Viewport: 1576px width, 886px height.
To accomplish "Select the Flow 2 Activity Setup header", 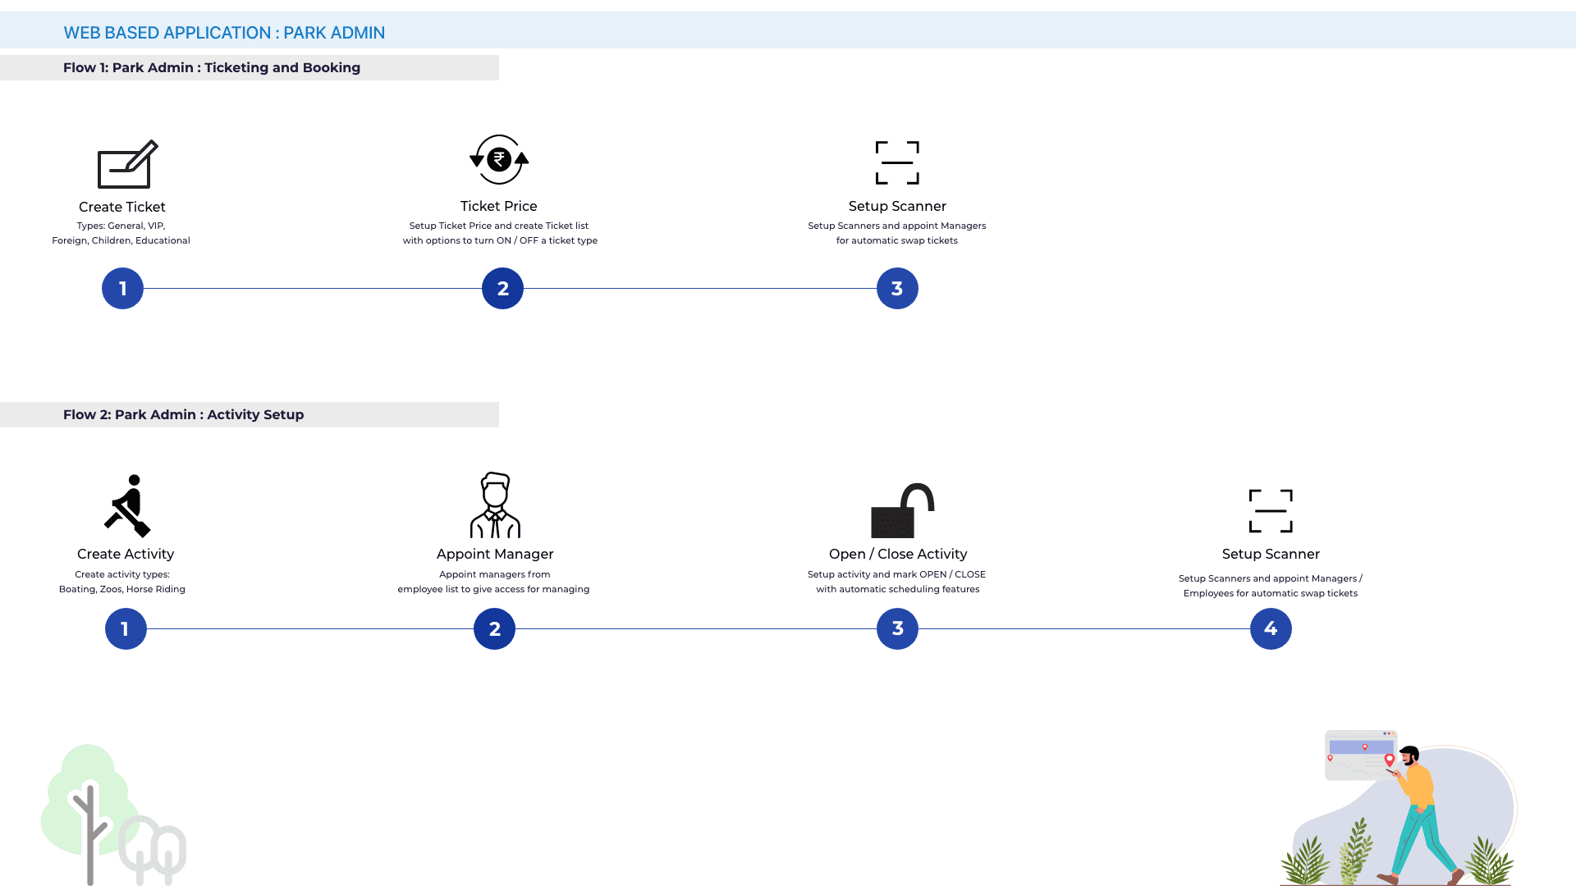I will [x=184, y=415].
